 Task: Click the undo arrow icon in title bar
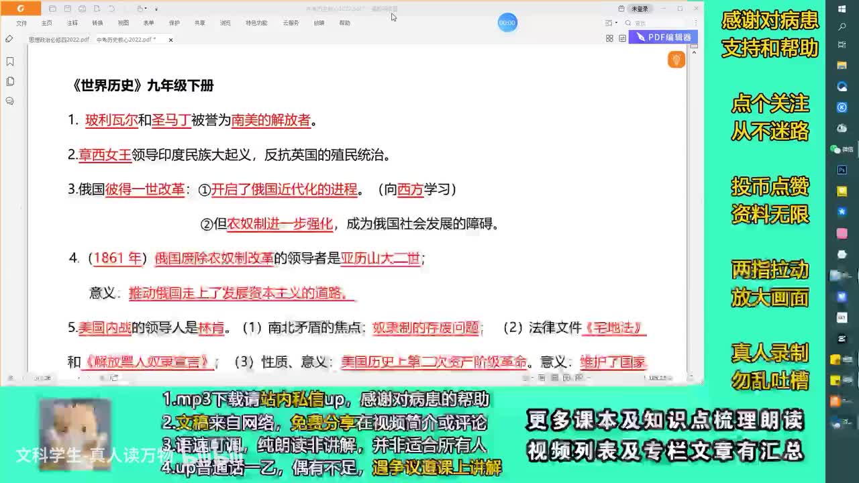[111, 9]
